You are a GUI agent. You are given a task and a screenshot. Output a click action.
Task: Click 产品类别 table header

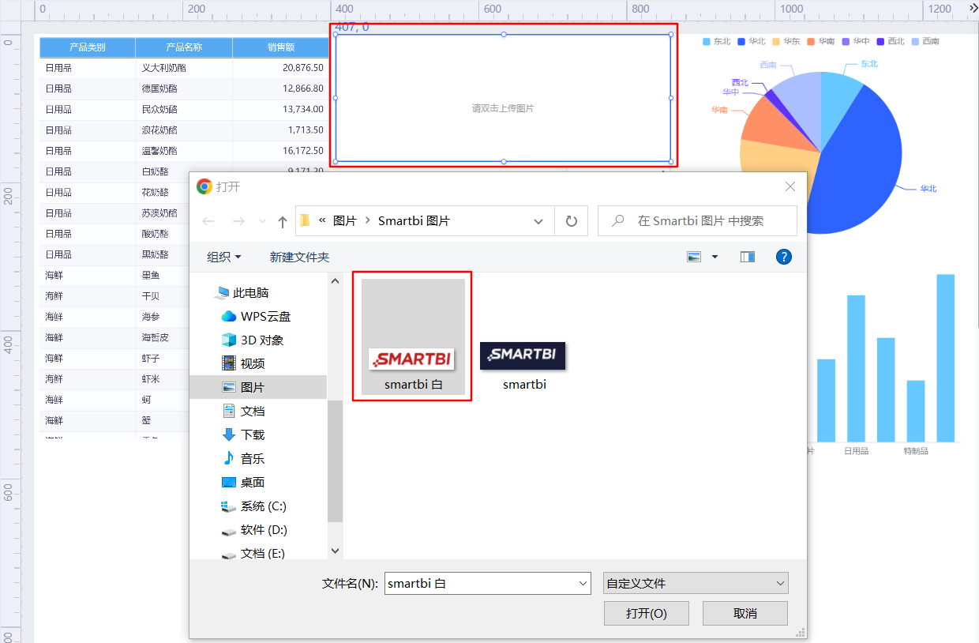pos(88,47)
